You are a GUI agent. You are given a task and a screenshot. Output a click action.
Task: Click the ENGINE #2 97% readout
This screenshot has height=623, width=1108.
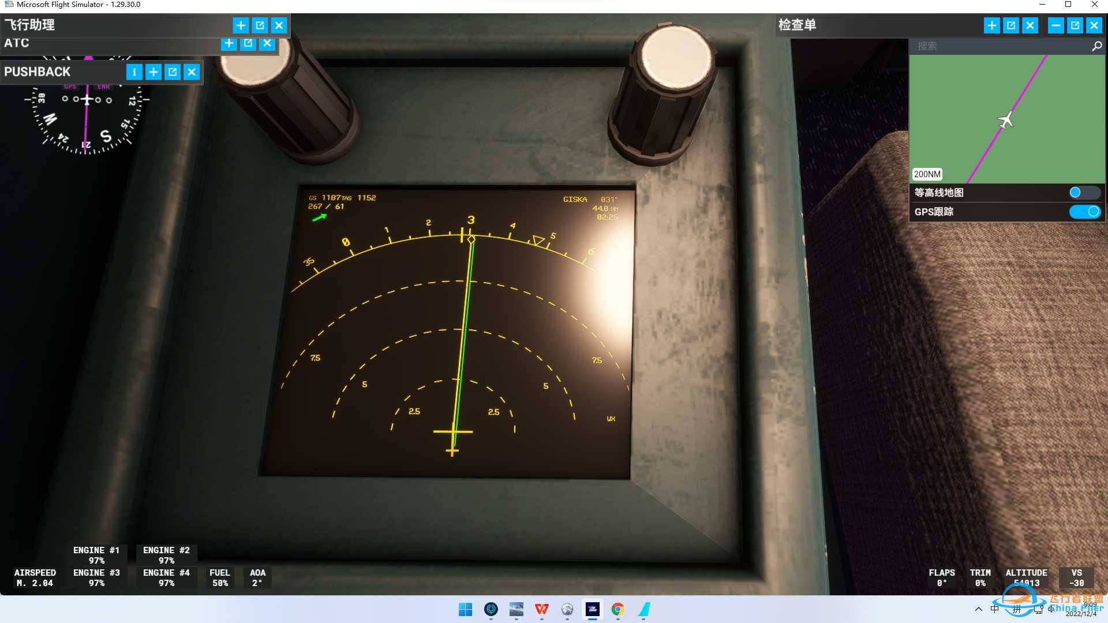(x=166, y=556)
